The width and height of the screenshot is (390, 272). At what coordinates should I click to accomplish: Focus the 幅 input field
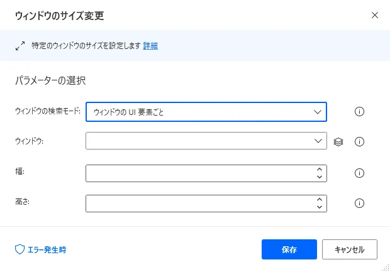[x=198, y=173]
